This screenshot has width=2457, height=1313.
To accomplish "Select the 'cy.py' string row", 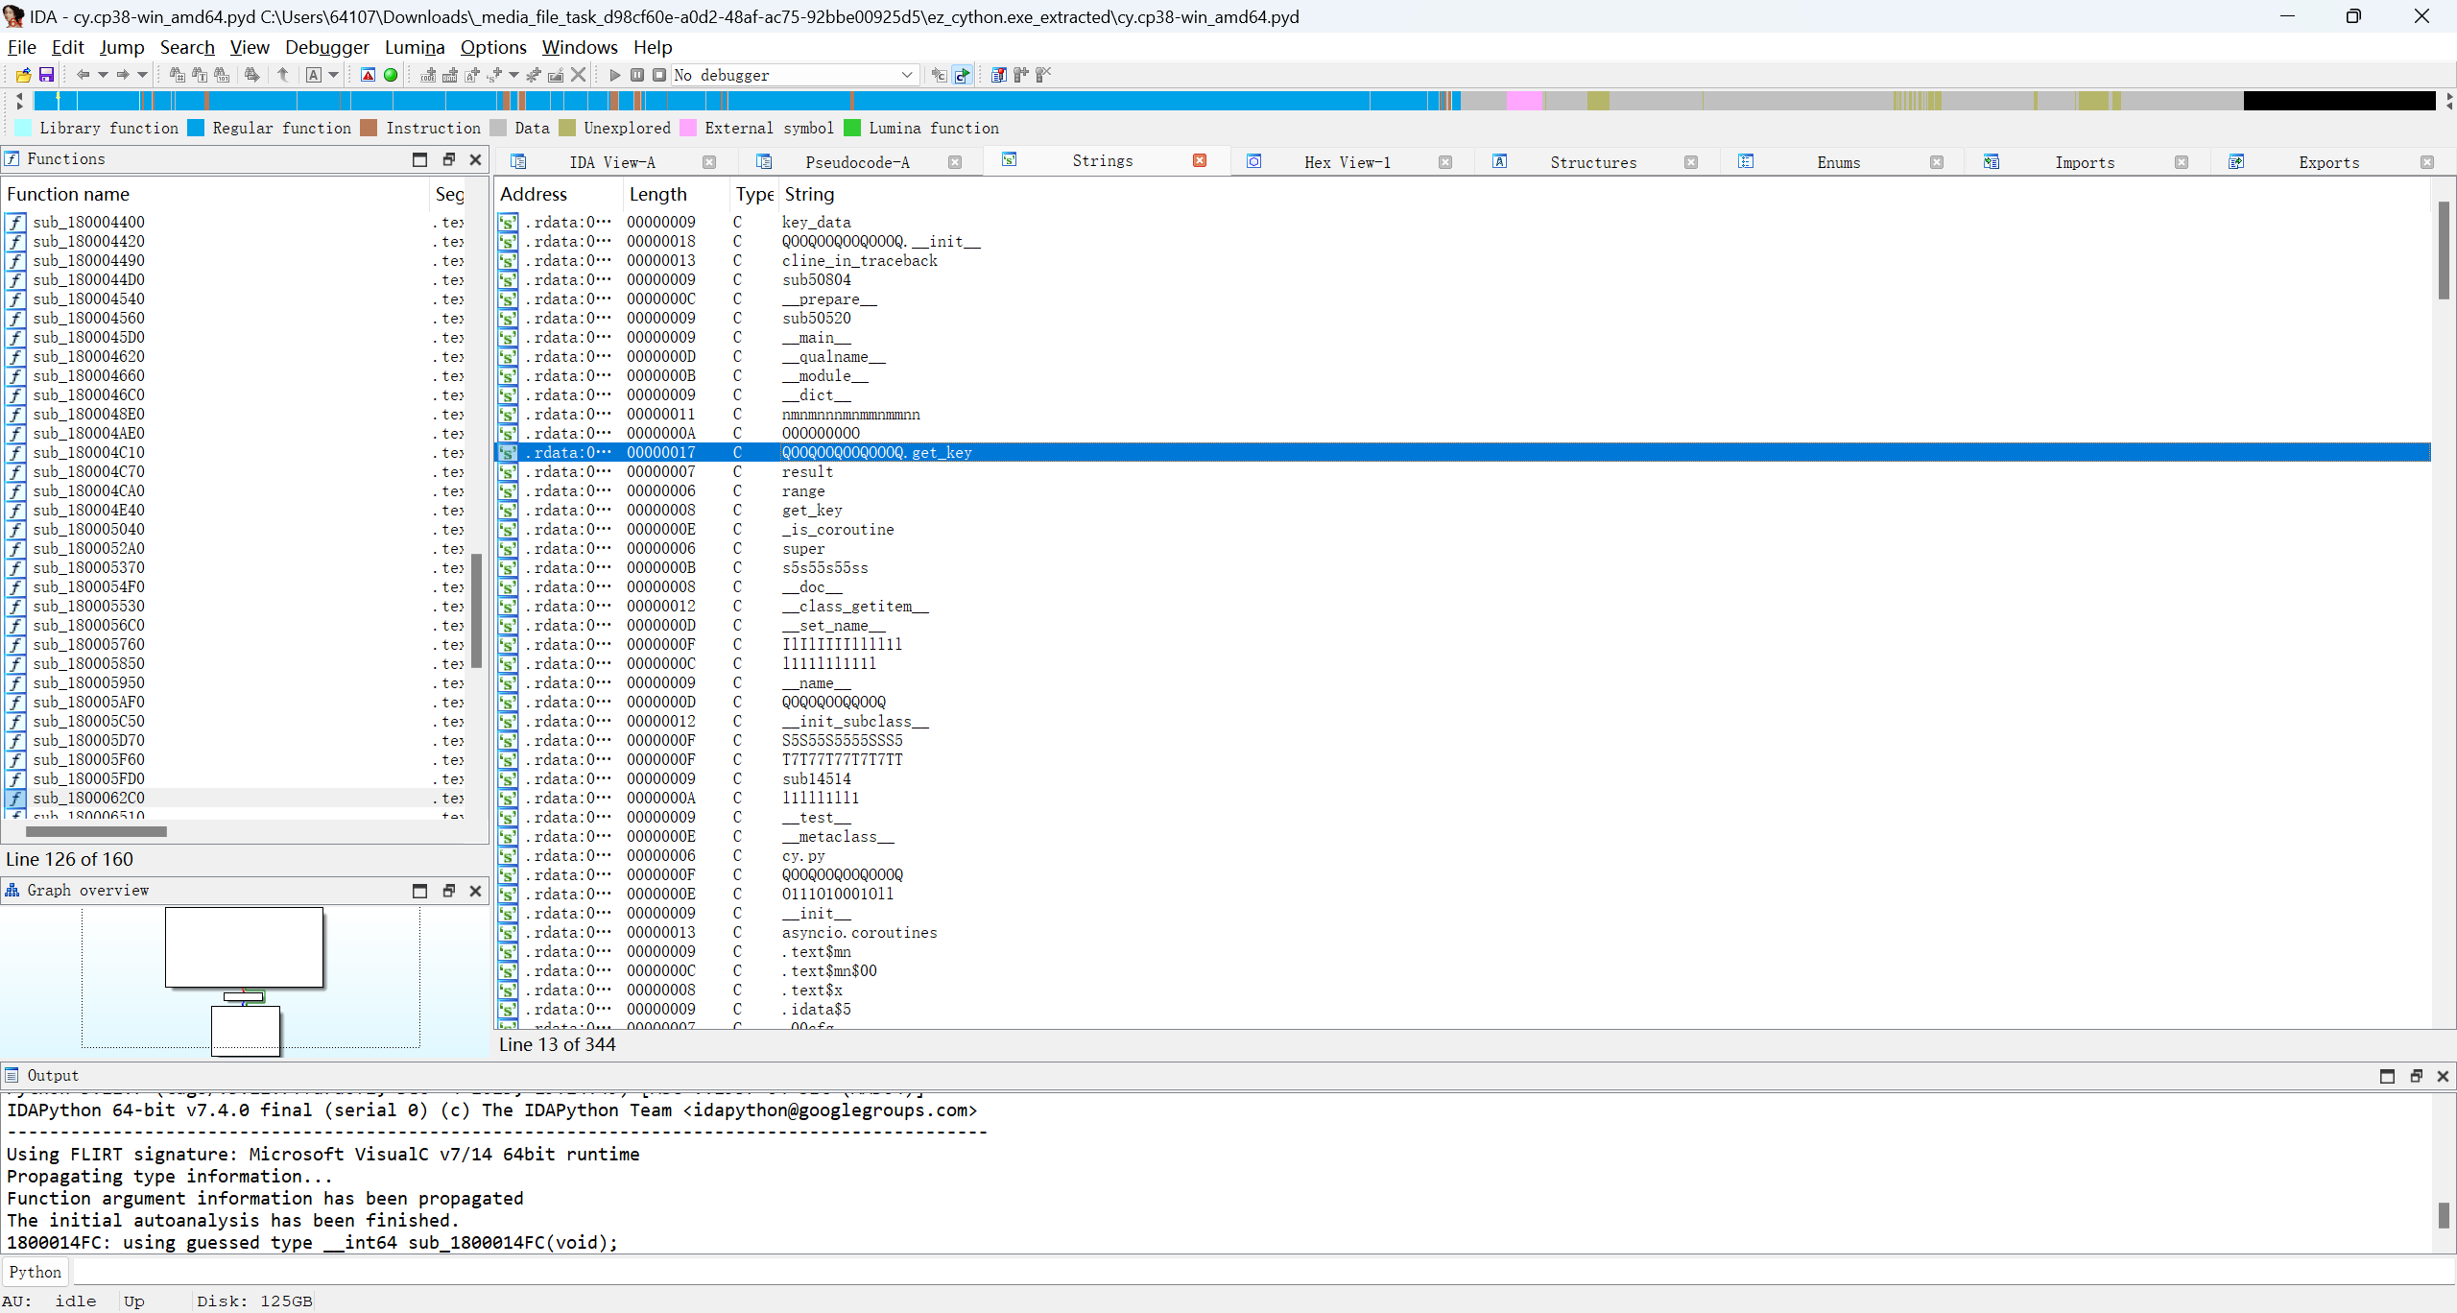I will [1463, 855].
